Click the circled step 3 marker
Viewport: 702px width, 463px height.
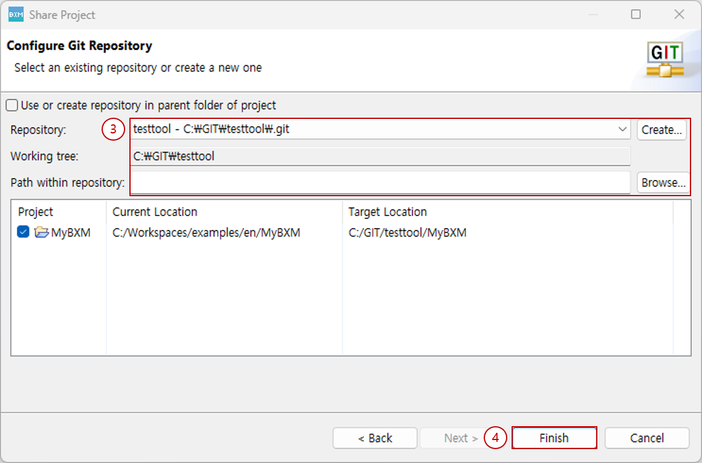click(113, 129)
